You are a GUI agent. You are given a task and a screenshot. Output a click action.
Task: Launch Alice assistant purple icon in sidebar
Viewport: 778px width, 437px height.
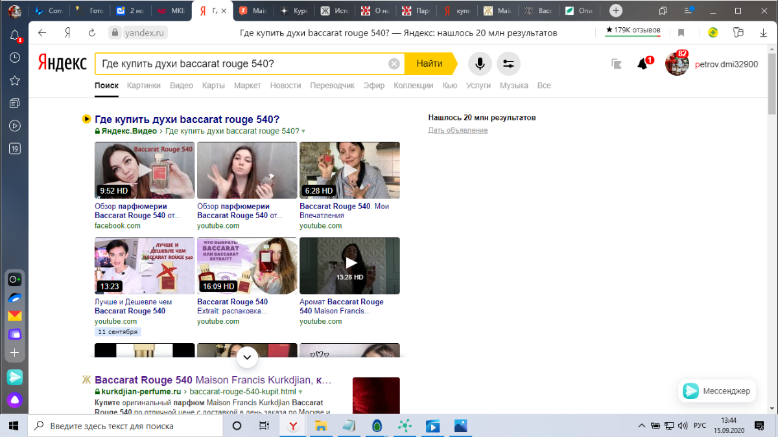coord(14,399)
